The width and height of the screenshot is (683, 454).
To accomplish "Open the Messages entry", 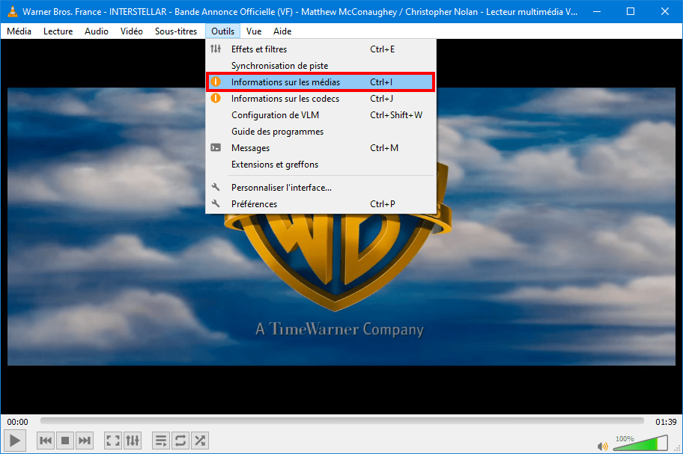I will [x=321, y=148].
